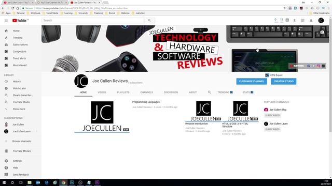332x186 pixels.
Task: Click the upload video icon
Action: pos(294,21)
